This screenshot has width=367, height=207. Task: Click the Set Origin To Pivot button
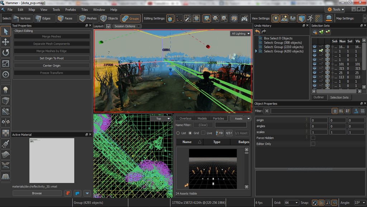52,58
